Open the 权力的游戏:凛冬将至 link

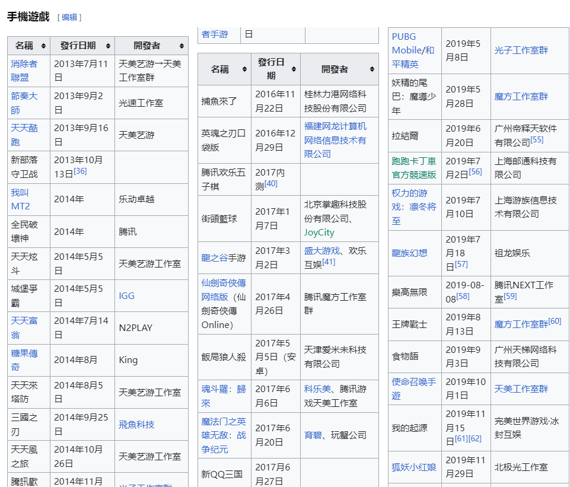[413, 207]
